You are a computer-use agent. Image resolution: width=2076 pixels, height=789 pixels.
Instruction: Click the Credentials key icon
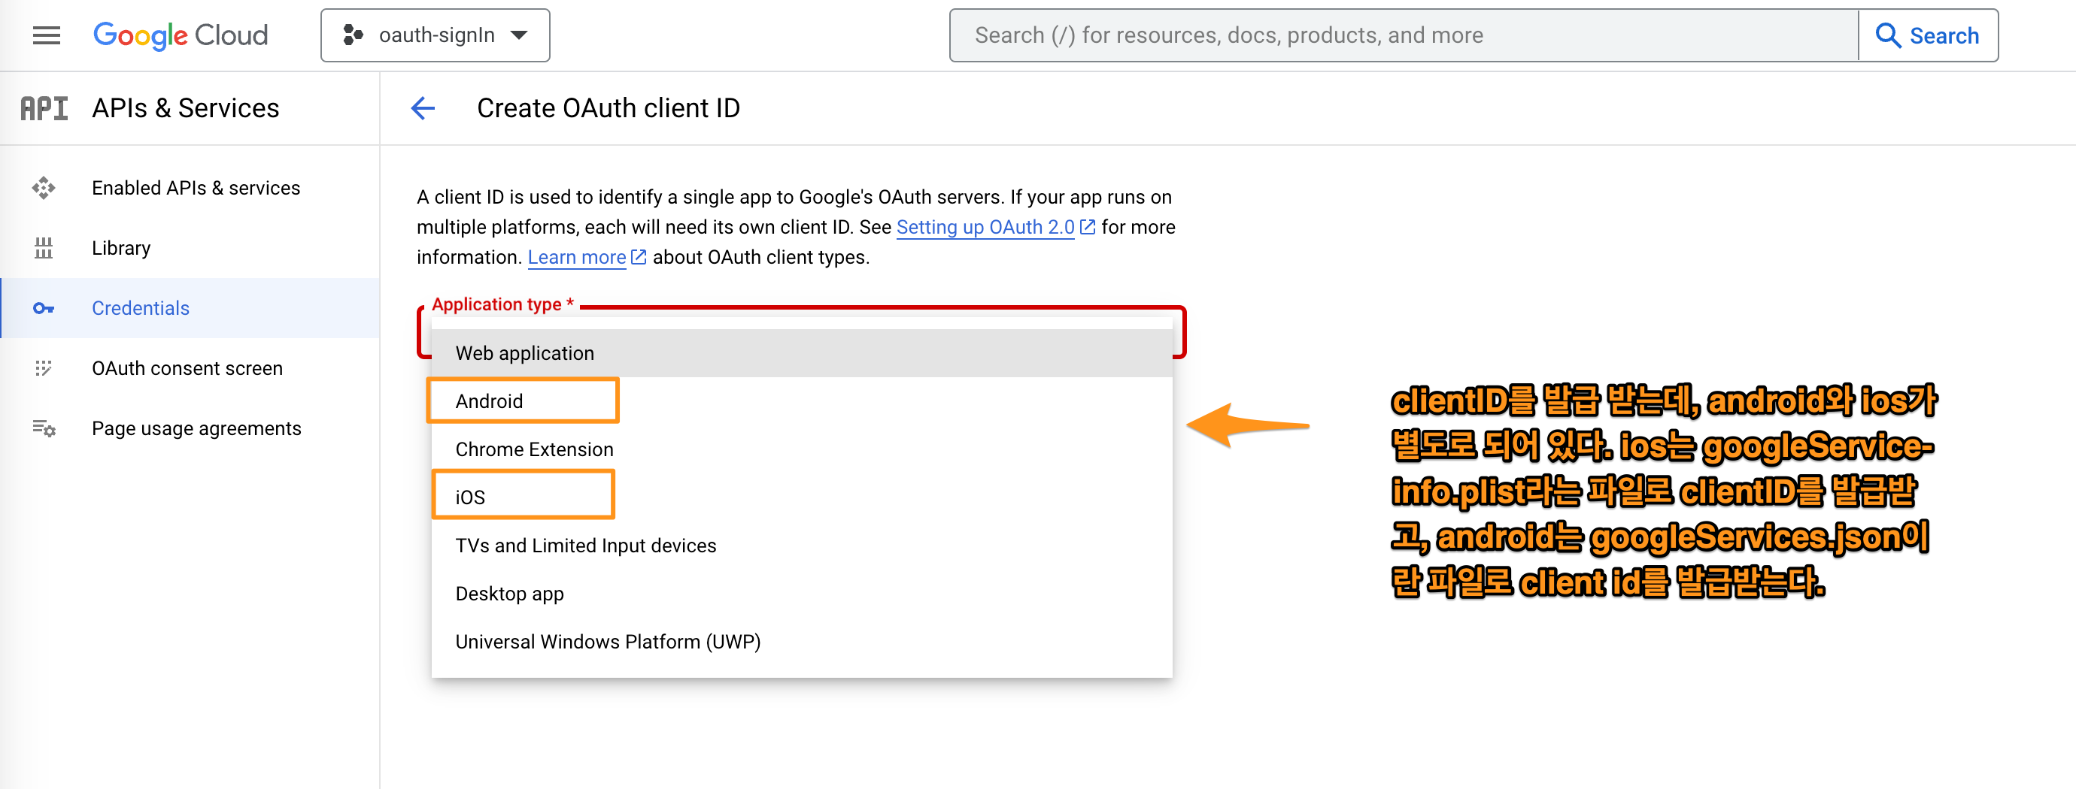(44, 308)
